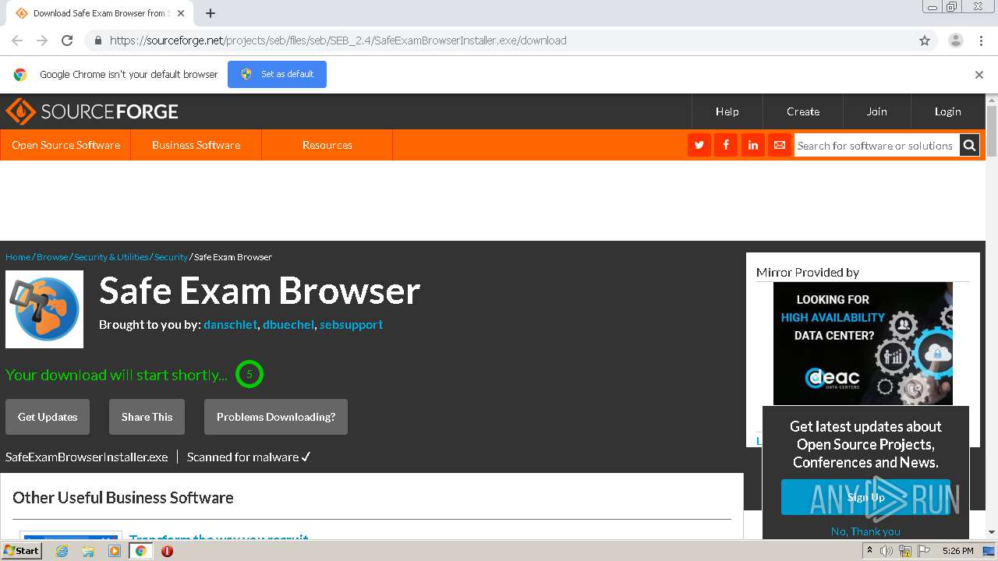Open danschlet author link
This screenshot has height=561, width=998.
[230, 324]
